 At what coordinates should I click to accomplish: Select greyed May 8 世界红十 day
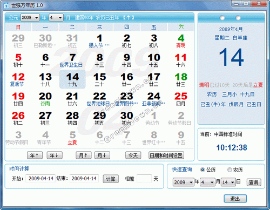(x=153, y=138)
